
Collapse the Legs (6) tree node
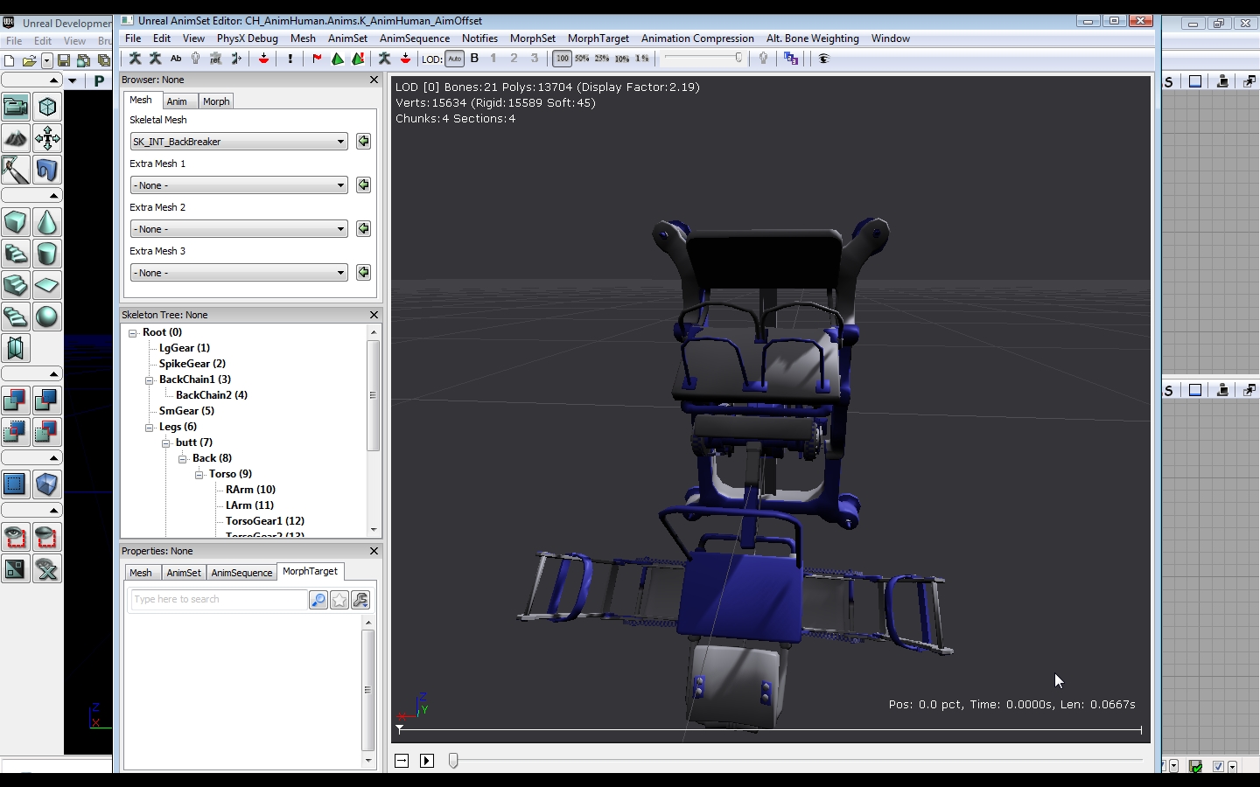[150, 428]
